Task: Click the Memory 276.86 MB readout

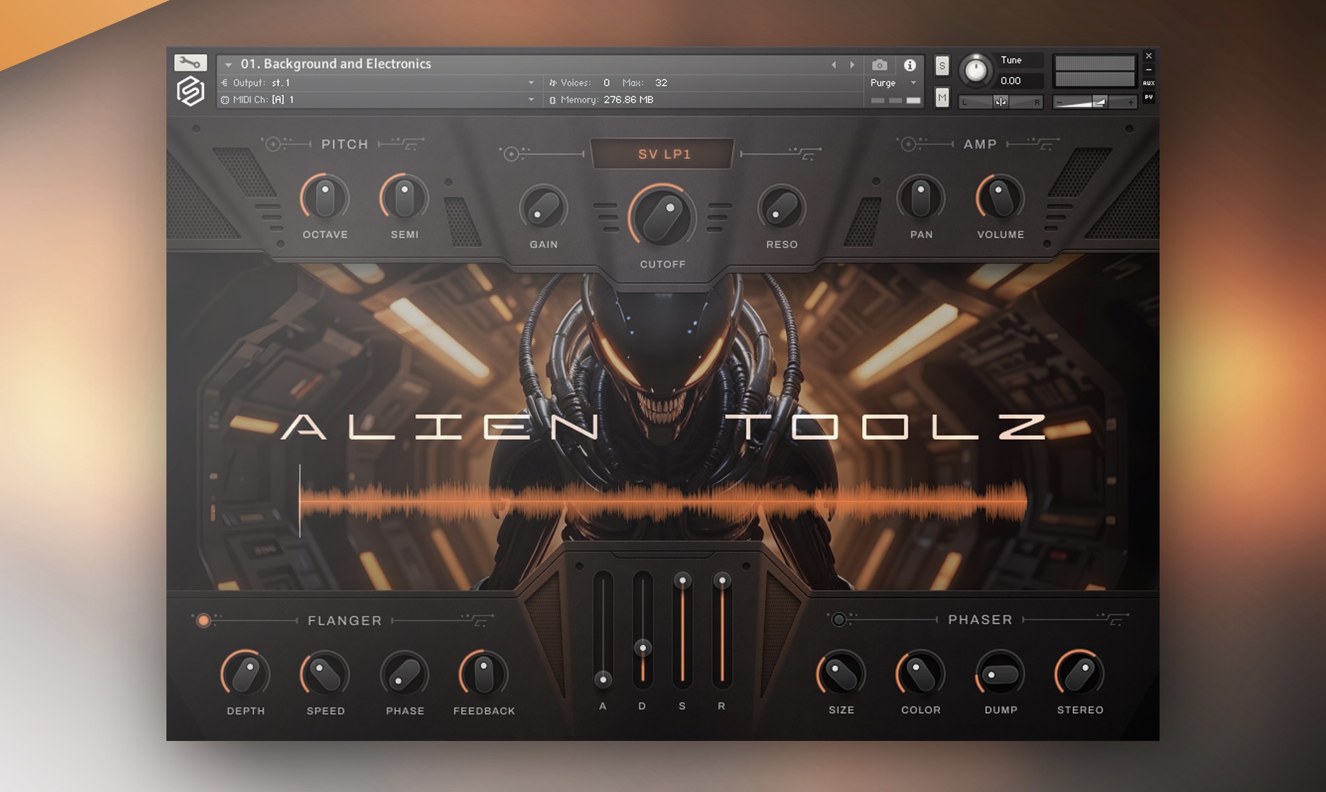Action: pyautogui.click(x=607, y=99)
